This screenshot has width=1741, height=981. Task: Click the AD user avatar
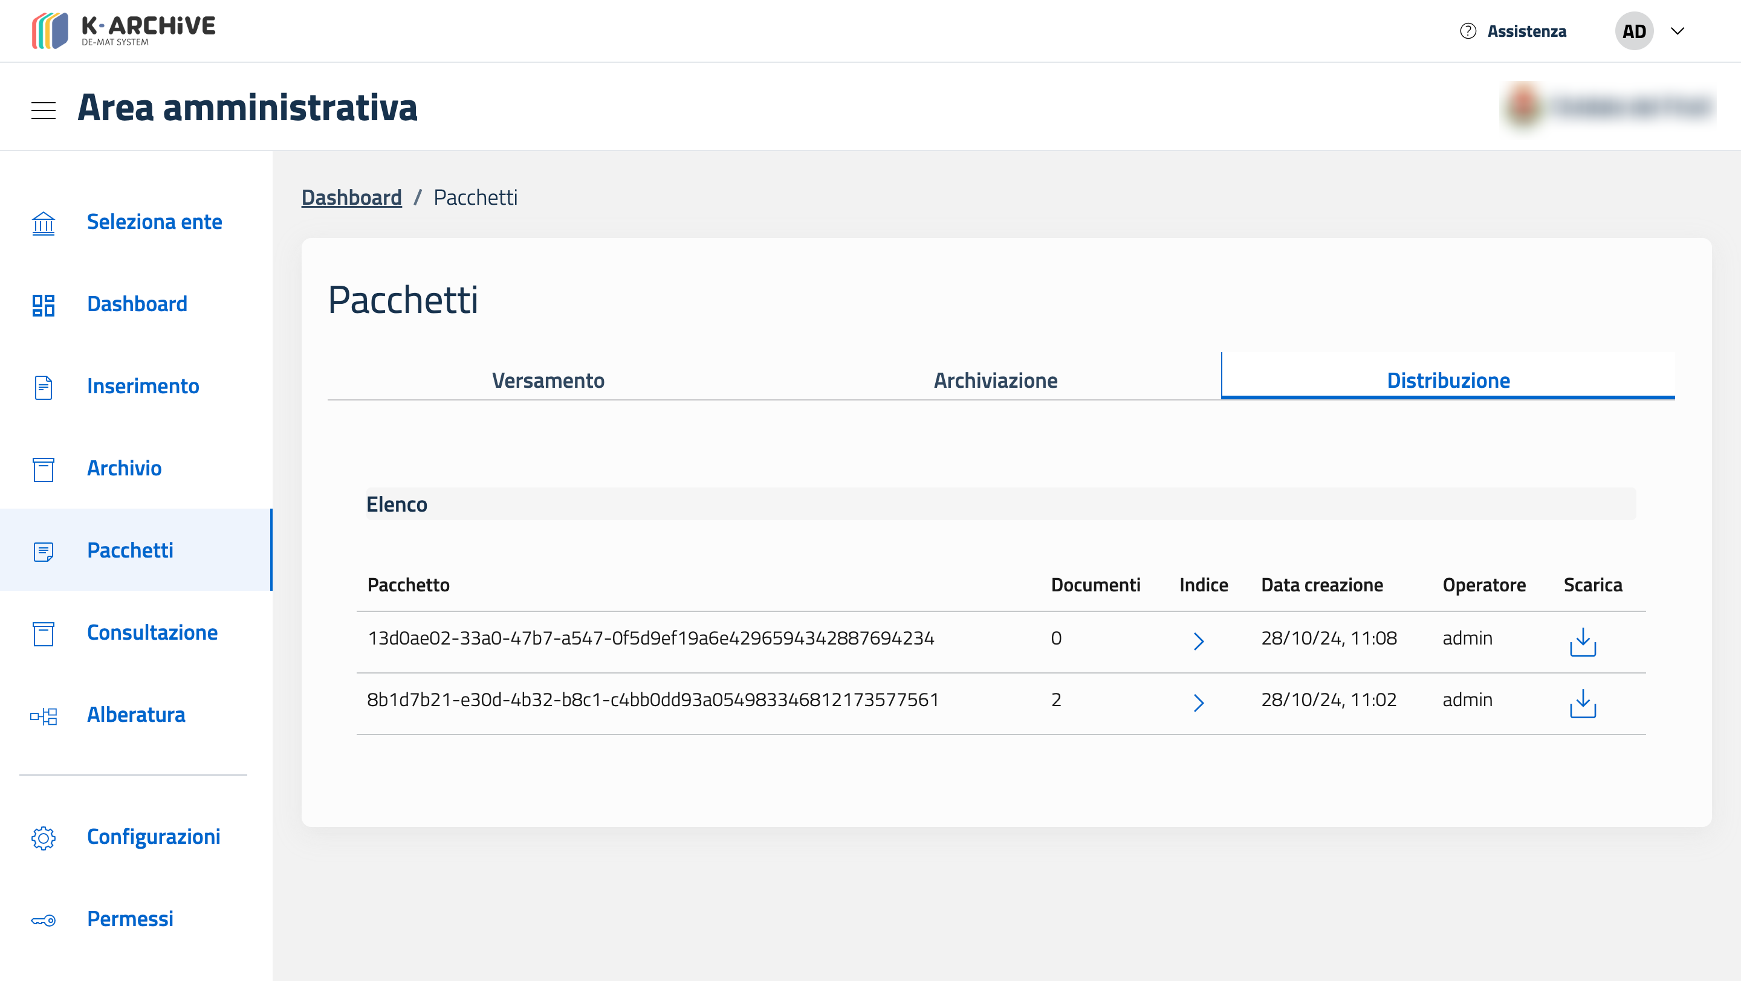pos(1633,31)
